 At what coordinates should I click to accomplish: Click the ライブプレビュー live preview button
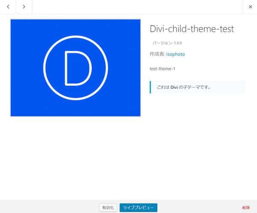138,207
